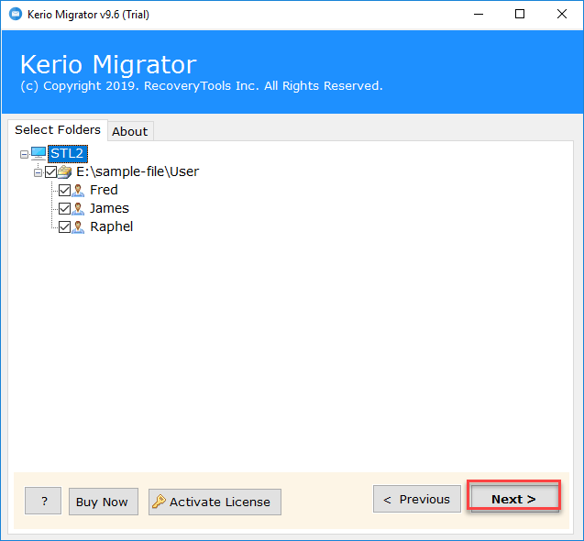
Task: Click the Kerio Migrator app icon in title bar
Action: (16, 14)
